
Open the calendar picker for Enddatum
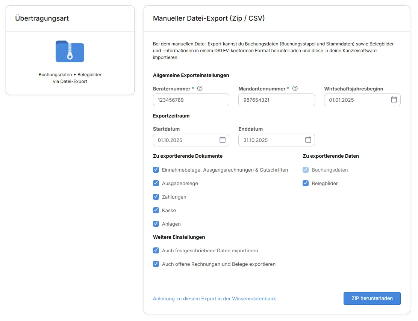(308, 140)
